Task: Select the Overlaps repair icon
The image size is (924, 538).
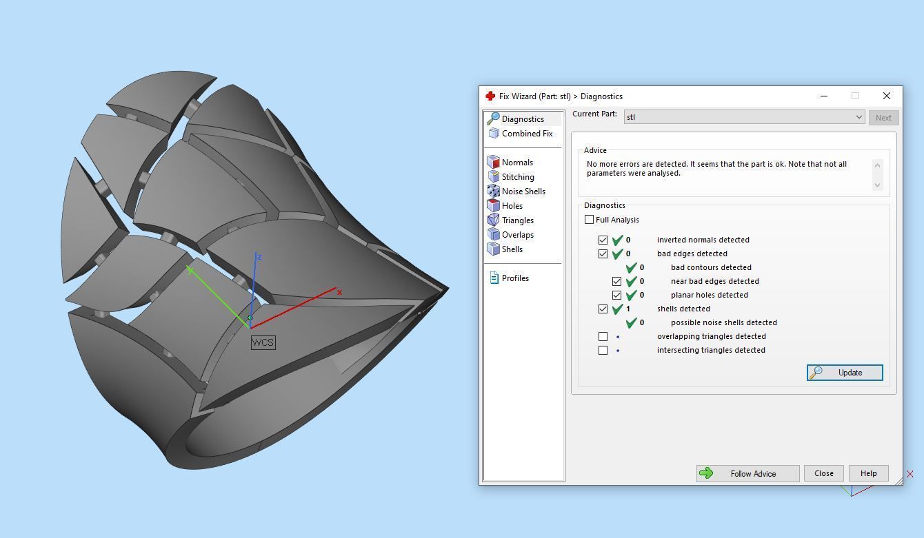Action: pos(493,235)
